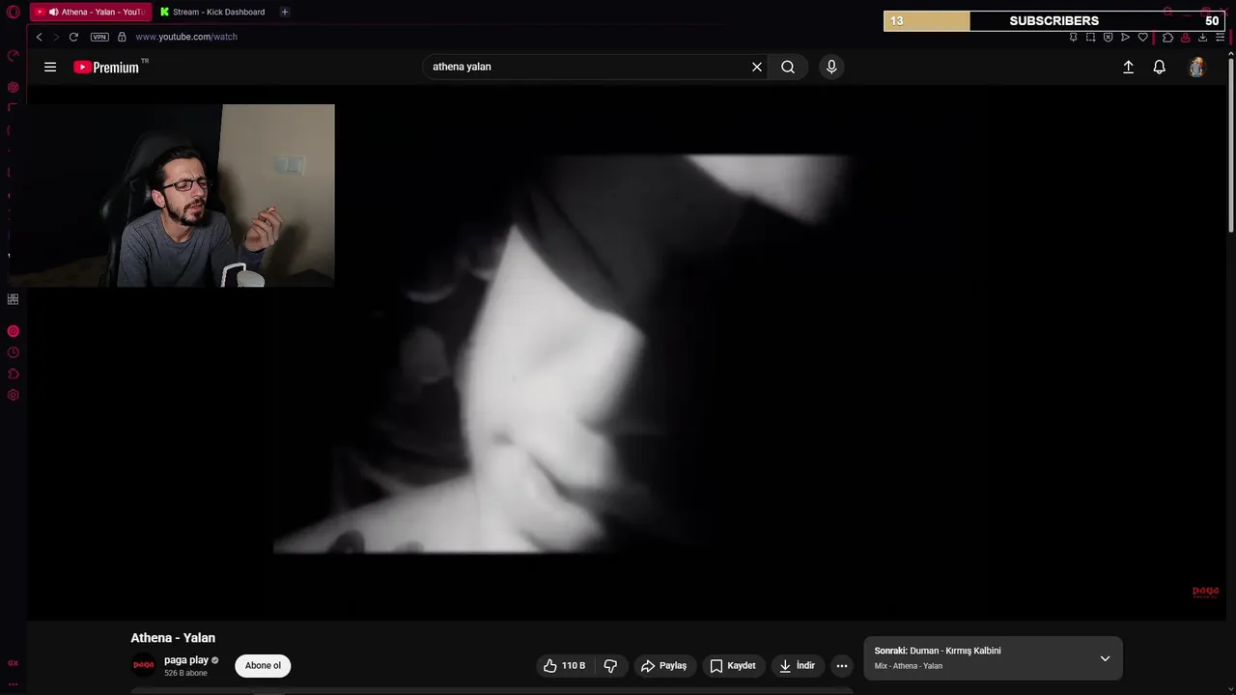
Task: Toggle the VPN badge in the address bar
Action: point(99,37)
